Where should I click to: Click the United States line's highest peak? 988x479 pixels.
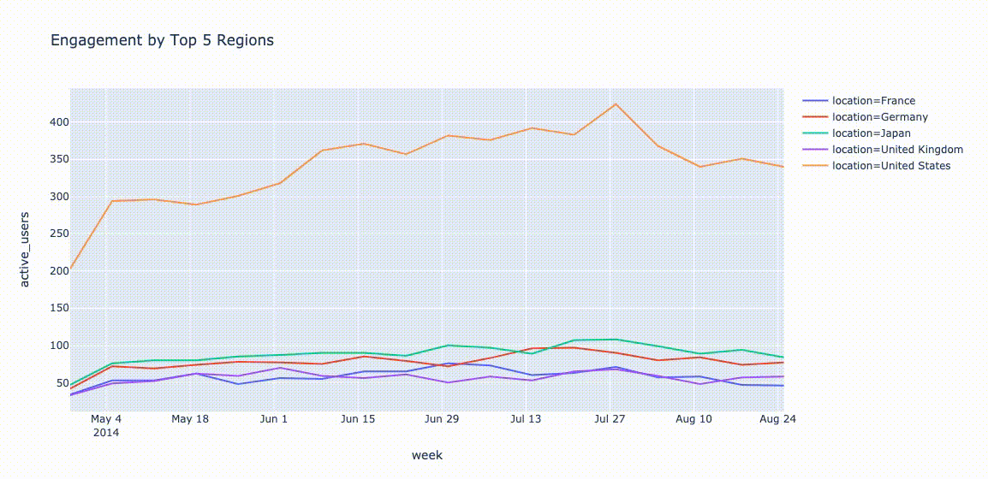click(x=616, y=104)
